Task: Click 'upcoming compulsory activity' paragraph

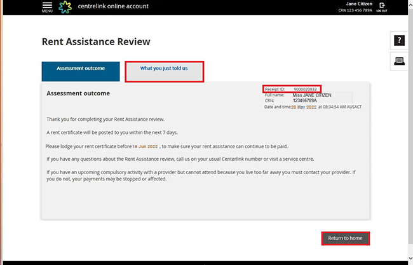Action: pyautogui.click(x=201, y=175)
